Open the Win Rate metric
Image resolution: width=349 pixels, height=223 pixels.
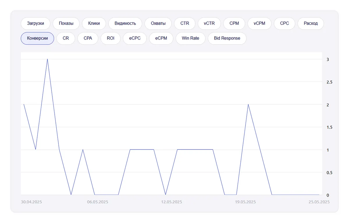click(190, 38)
